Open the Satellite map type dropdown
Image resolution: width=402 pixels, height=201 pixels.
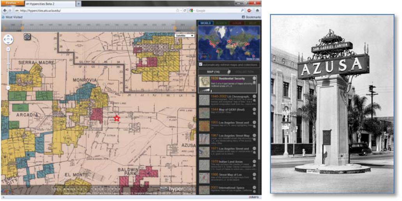pos(185,36)
